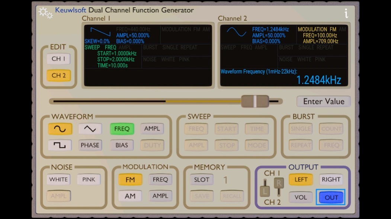Screen dimensions: 391x219
Task: Select the sine waveform button
Action: pos(60,129)
